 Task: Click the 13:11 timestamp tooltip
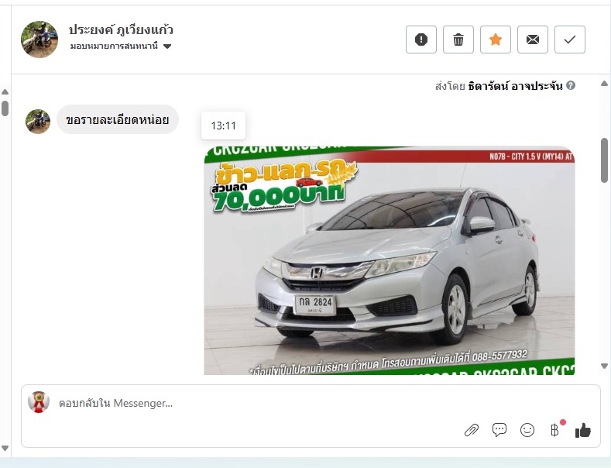[223, 126]
